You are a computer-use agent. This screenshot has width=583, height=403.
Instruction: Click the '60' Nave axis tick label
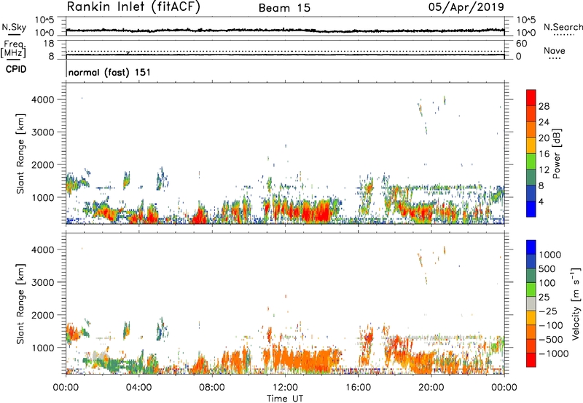tap(521, 44)
